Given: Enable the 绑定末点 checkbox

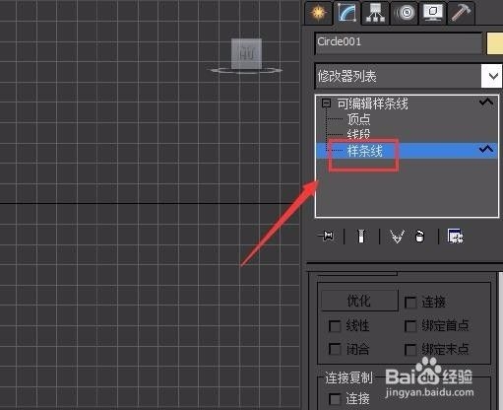Looking at the screenshot, I should pos(410,350).
